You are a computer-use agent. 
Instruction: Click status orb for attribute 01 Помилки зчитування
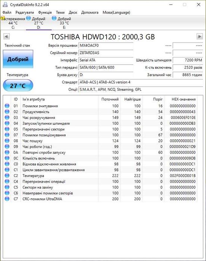pos(7,106)
